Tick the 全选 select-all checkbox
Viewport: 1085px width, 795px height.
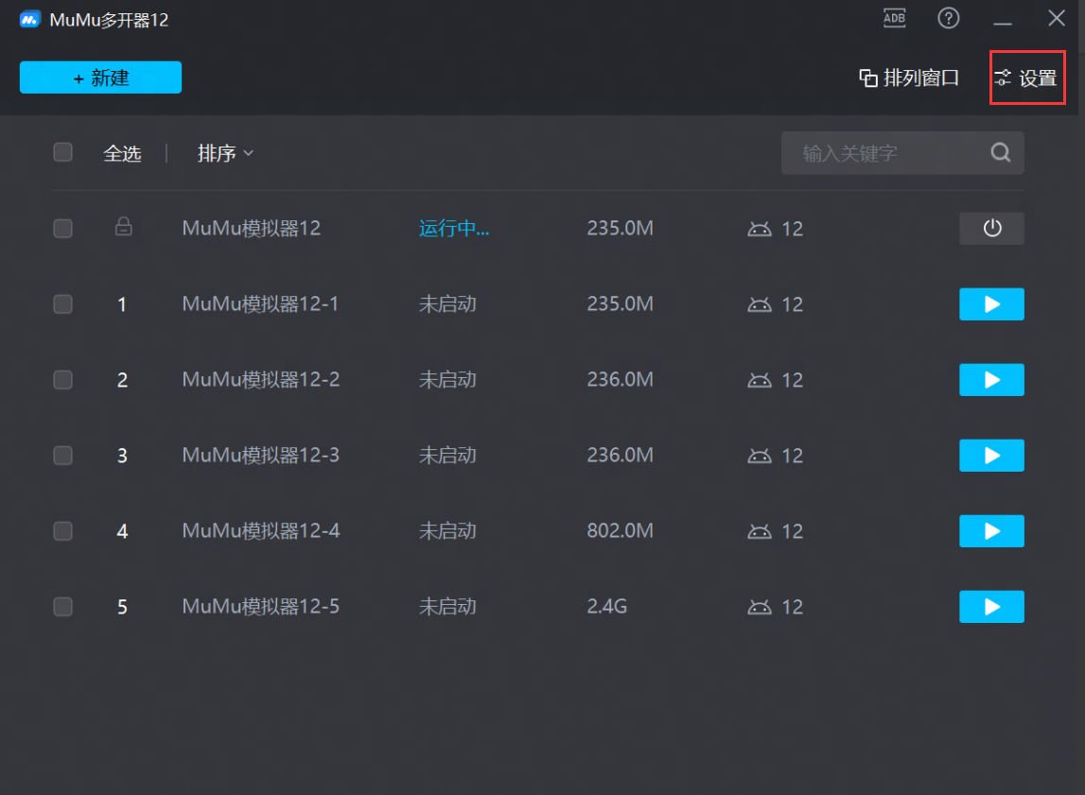(63, 152)
